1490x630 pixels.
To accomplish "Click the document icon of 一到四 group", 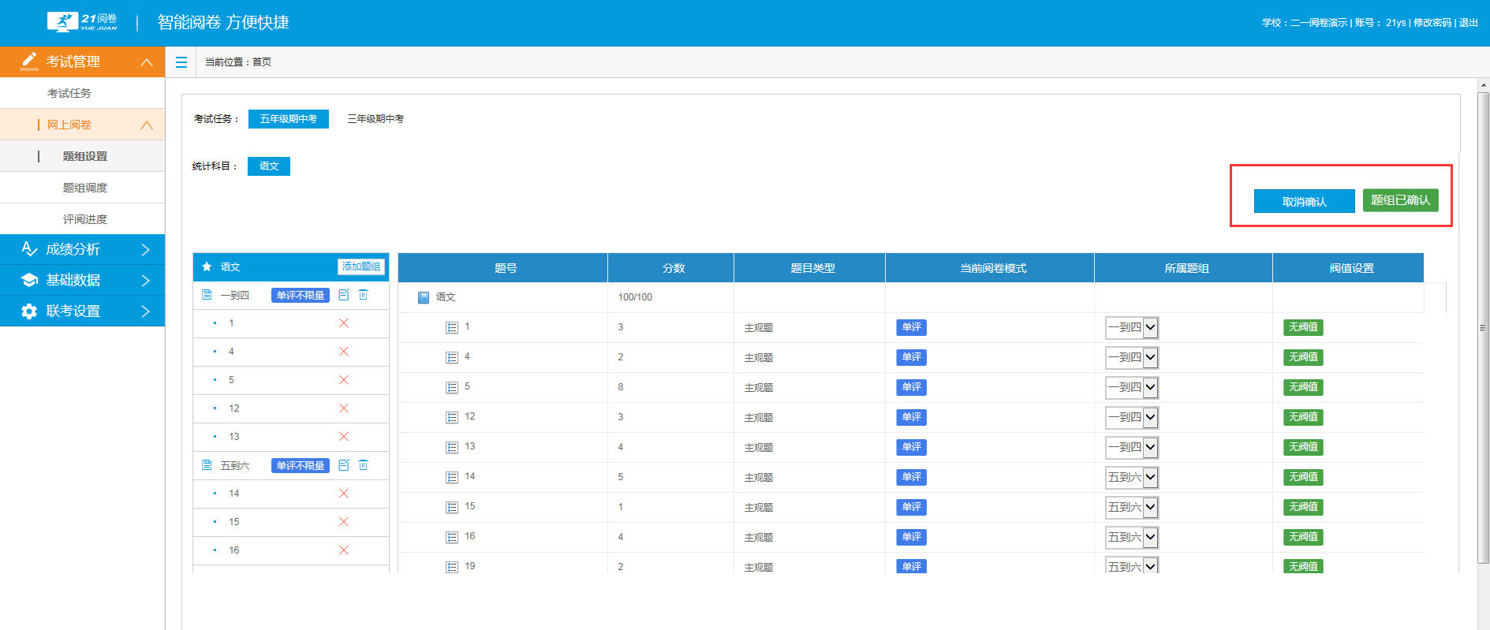I will 207,295.
